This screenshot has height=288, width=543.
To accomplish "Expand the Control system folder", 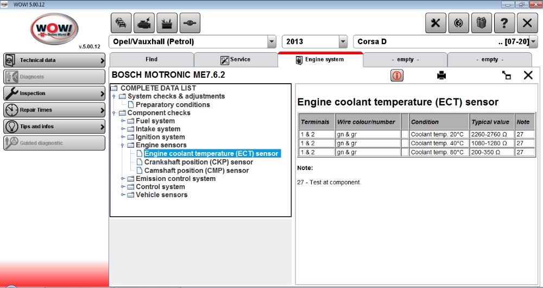I will point(123,187).
